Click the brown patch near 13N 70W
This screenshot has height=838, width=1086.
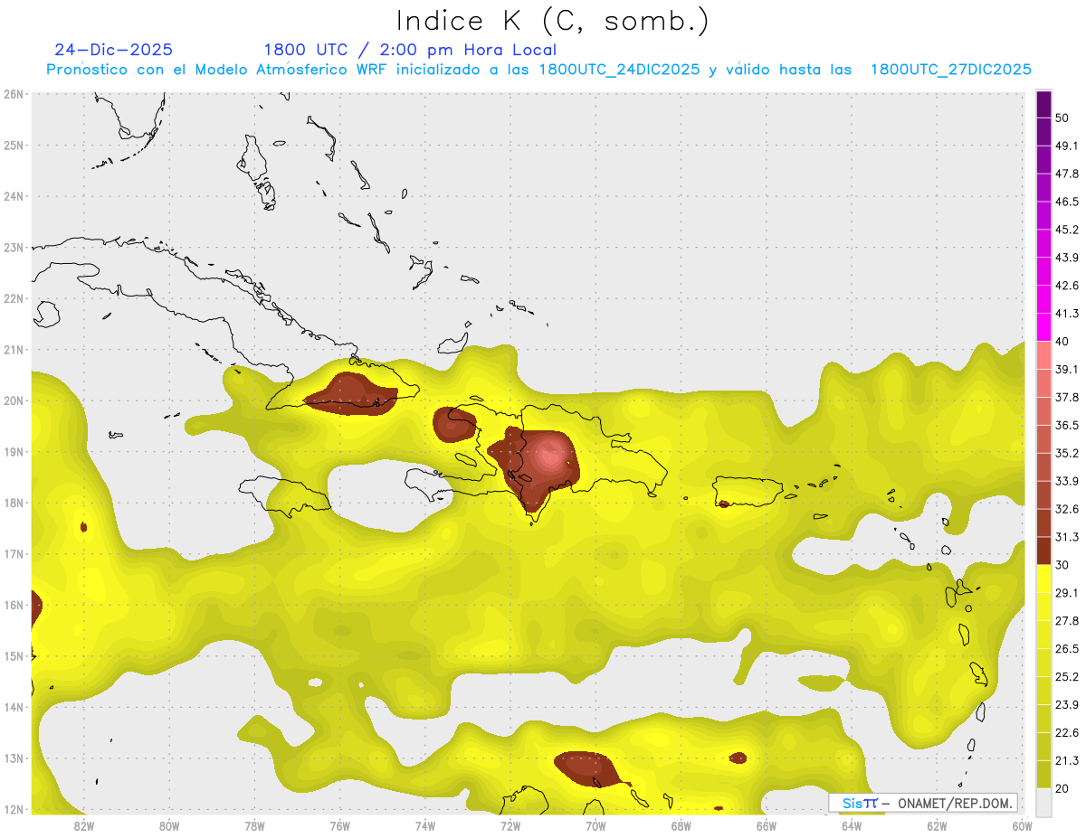[x=586, y=768]
